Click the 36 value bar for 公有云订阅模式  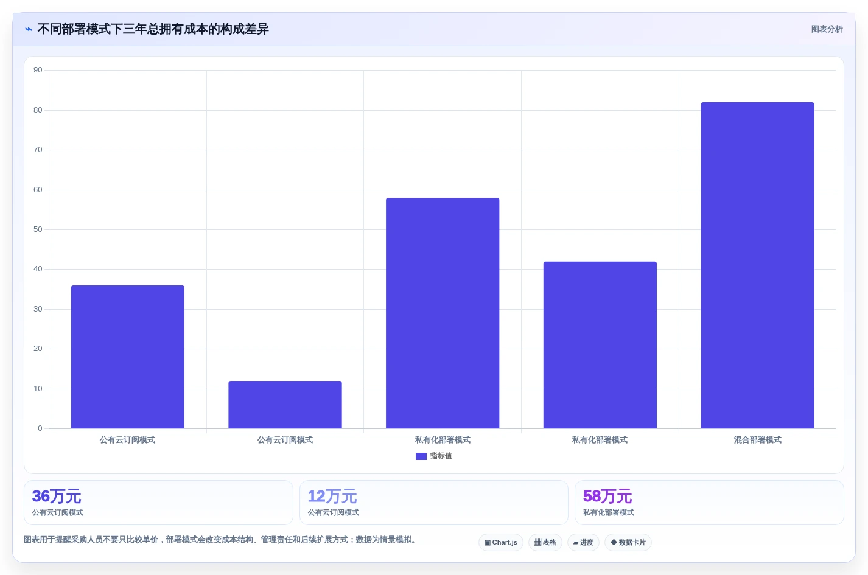coord(128,357)
